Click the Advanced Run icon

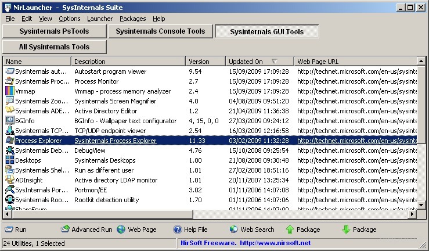[66, 230]
